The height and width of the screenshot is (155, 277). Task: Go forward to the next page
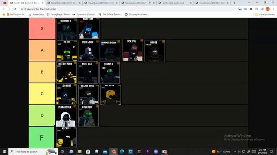pyautogui.click(x=10, y=9)
